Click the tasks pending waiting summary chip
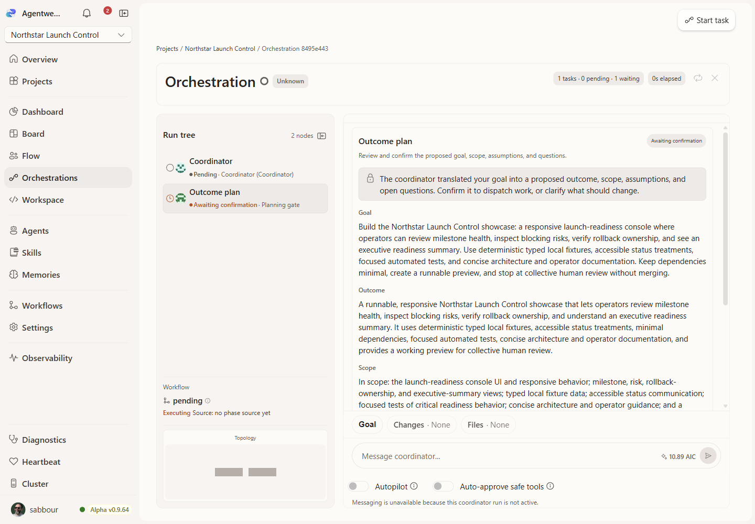This screenshot has width=755, height=524. tap(598, 79)
